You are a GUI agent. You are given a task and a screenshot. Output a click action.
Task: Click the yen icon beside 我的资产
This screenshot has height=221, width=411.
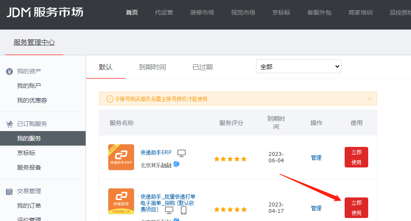[9, 71]
